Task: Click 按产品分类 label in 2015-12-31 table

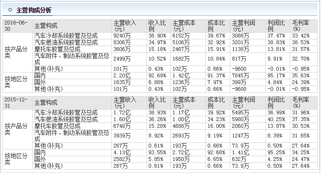Action: pos(16,129)
